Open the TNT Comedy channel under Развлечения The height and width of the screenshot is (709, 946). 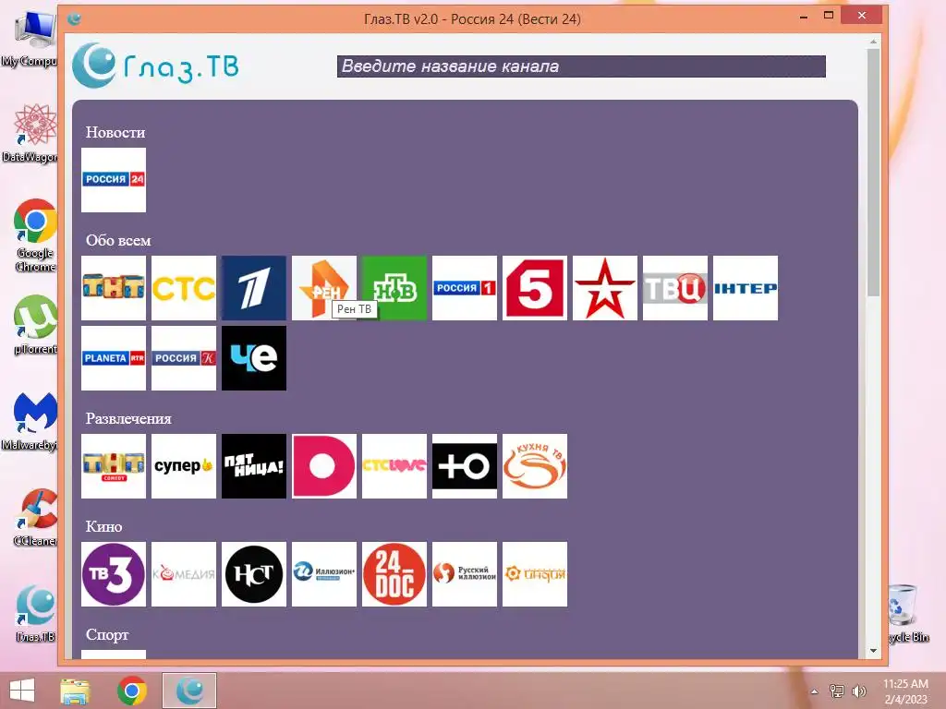click(114, 466)
